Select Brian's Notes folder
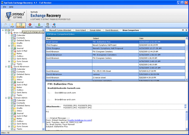 point(19,54)
